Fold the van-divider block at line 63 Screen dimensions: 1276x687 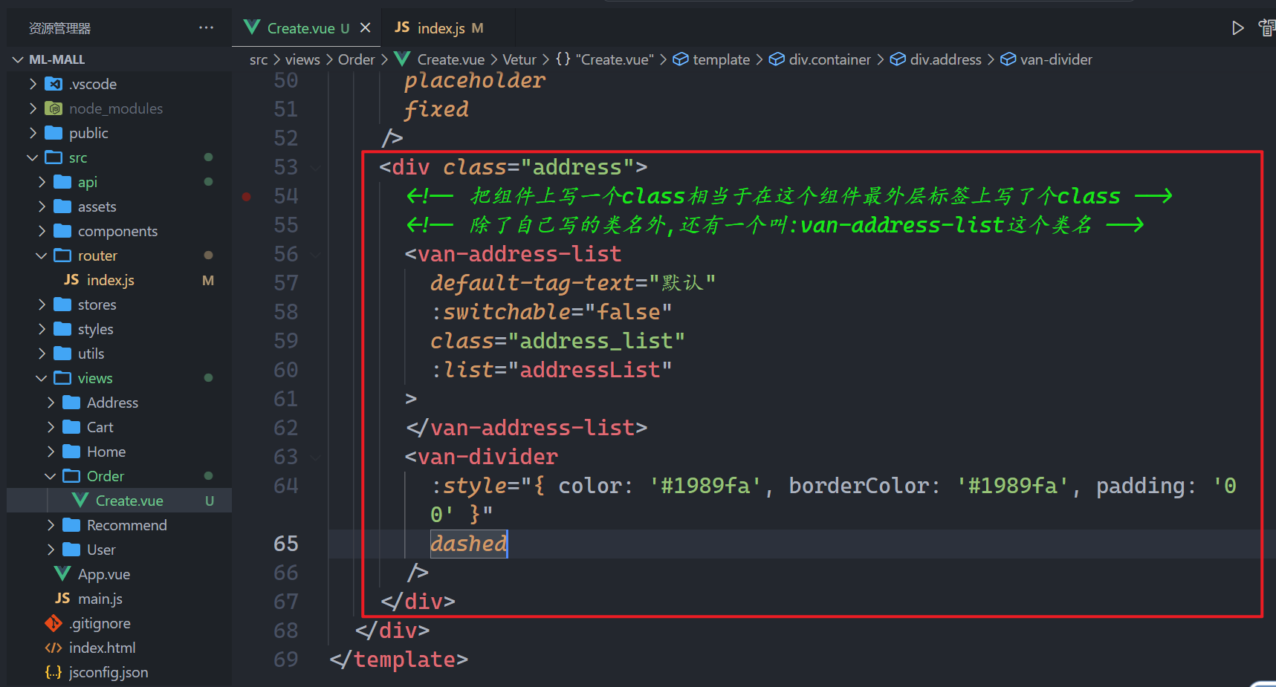point(317,458)
